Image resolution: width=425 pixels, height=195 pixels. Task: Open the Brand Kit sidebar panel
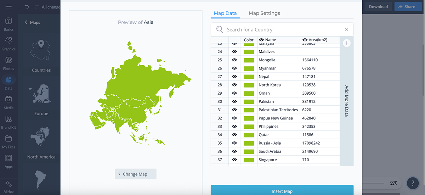8,122
